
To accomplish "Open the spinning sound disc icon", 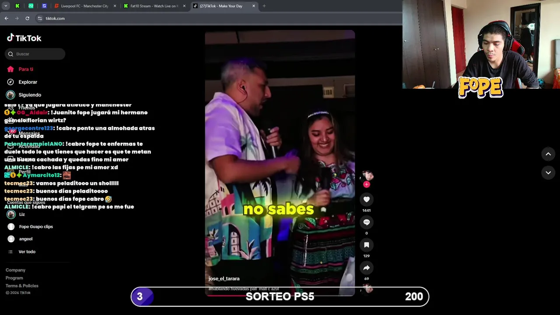I will pos(367,288).
